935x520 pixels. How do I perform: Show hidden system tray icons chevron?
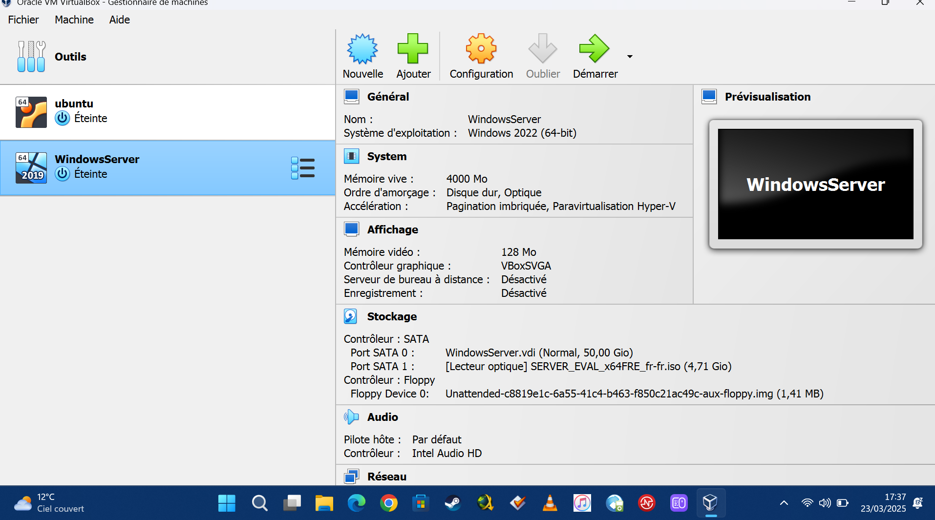click(x=784, y=503)
